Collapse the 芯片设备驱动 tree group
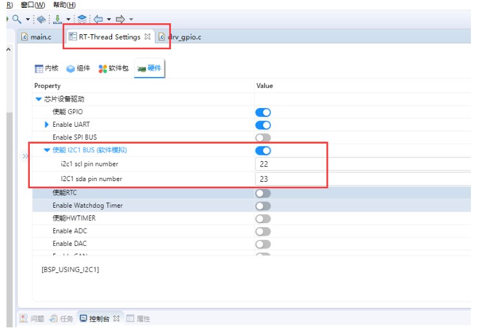Screen dimensions: 478x328 38,99
